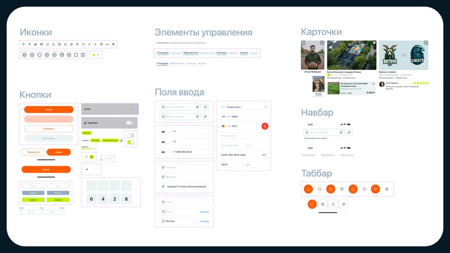Click the gray star beside the green star
Image resolution: width=450 pixels, height=253 pixels.
98,55
